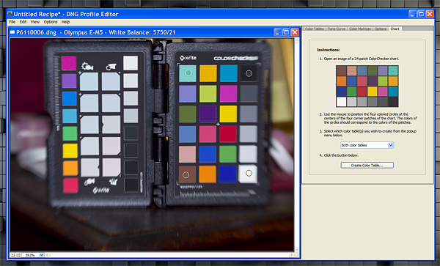This screenshot has width=440, height=266.
Task: Click the zoom in button beside zoom percentage
Action: pyautogui.click(x=18, y=255)
